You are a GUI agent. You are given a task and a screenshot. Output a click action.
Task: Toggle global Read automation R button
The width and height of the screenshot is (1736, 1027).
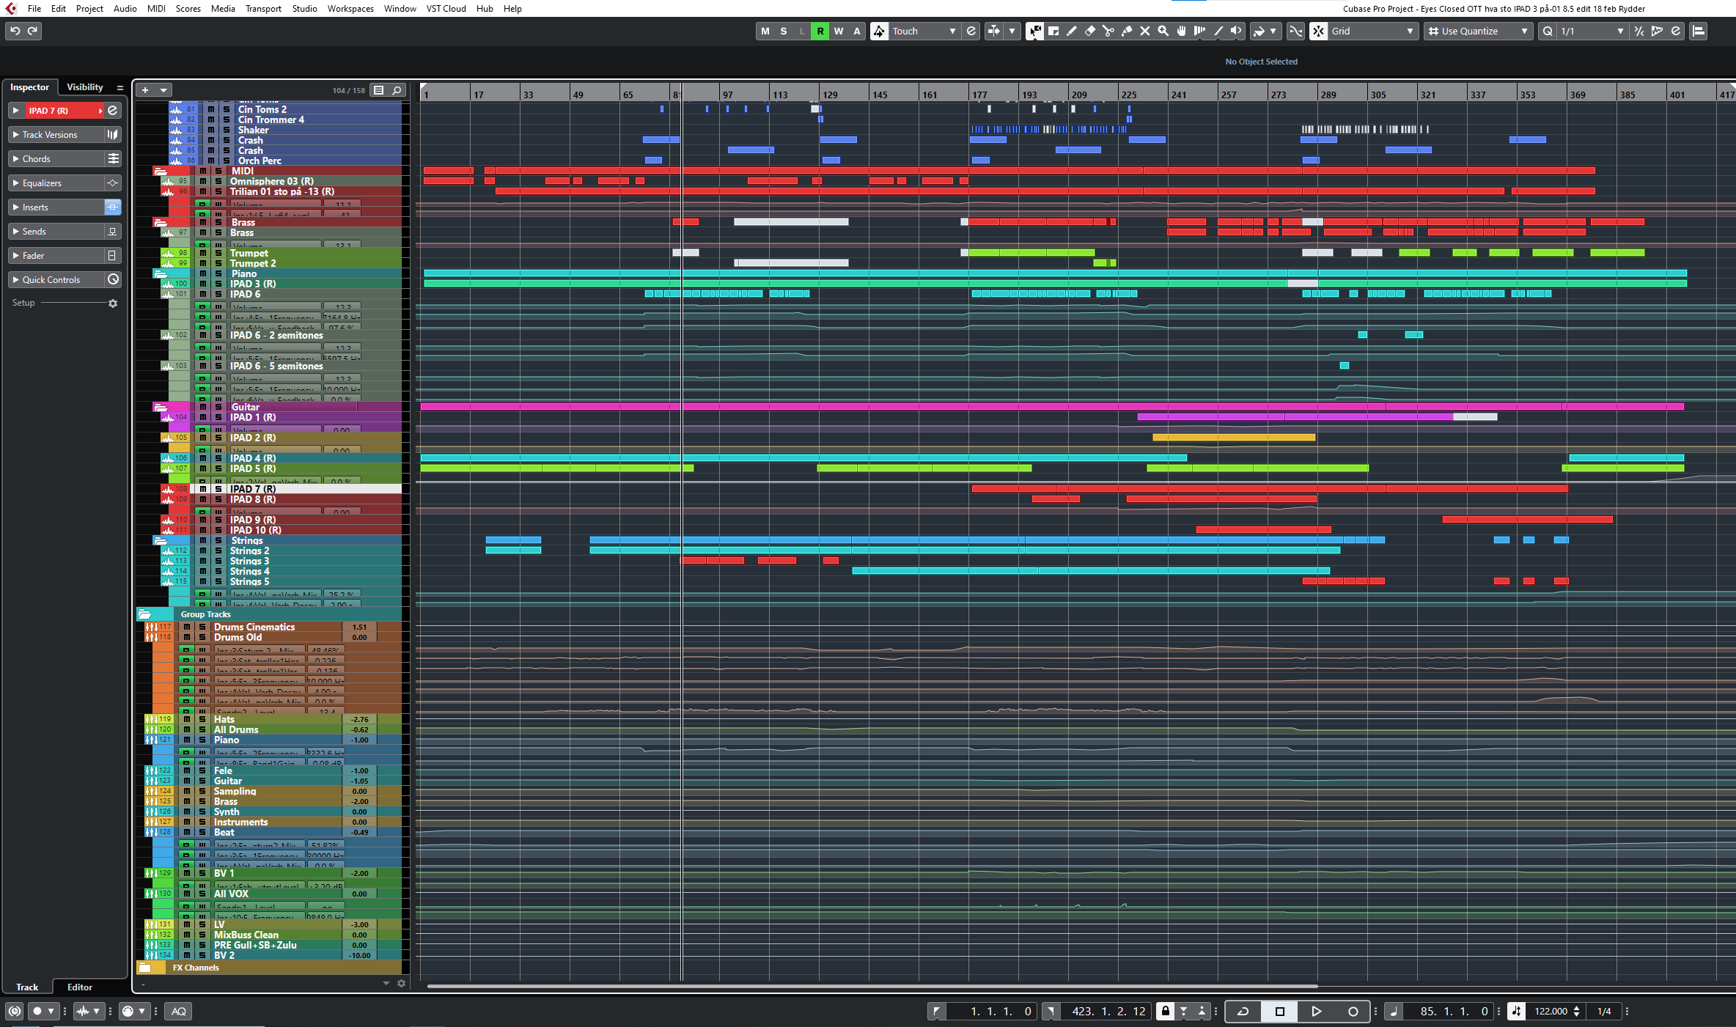[820, 31]
